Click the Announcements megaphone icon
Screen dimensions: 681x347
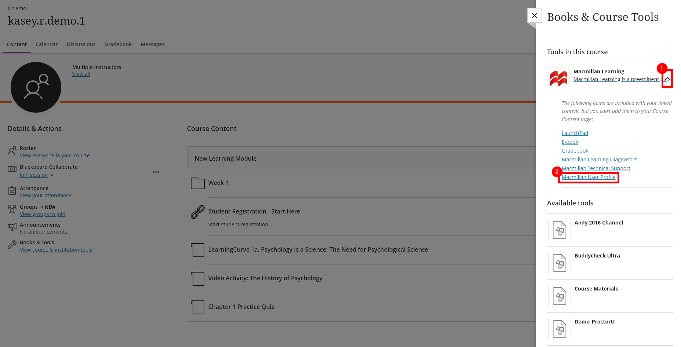pos(12,227)
